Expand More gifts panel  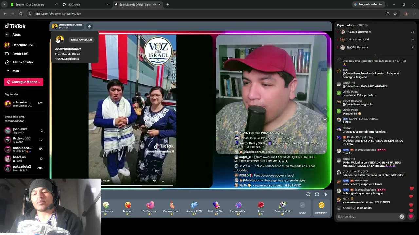(302, 208)
